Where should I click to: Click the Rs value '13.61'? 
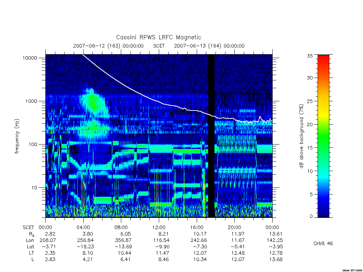tap(276, 234)
